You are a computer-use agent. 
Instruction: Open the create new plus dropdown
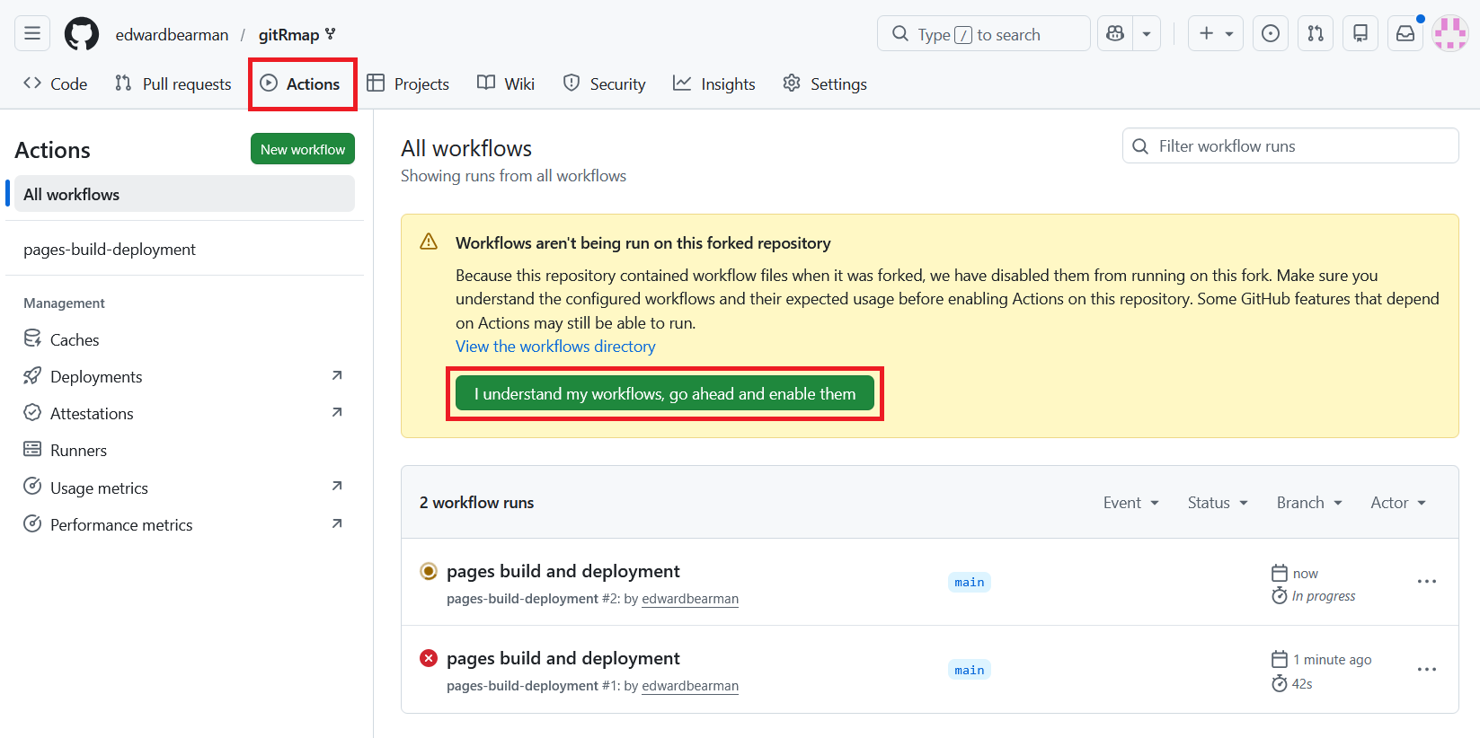point(1216,34)
